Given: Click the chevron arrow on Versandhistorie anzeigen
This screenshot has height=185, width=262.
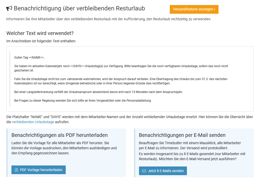Looking at the screenshot, I should point(214,9).
